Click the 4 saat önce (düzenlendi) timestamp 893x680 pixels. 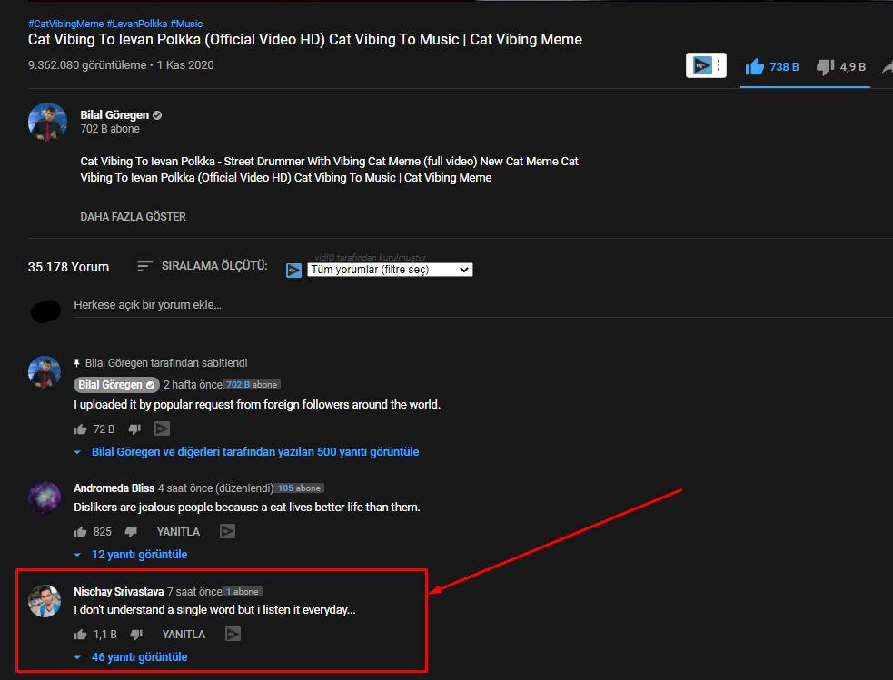[215, 488]
